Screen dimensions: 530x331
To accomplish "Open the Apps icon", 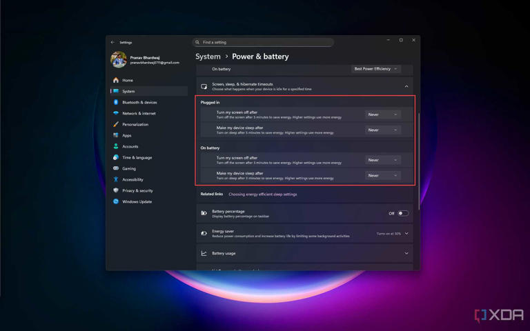I will pos(116,135).
